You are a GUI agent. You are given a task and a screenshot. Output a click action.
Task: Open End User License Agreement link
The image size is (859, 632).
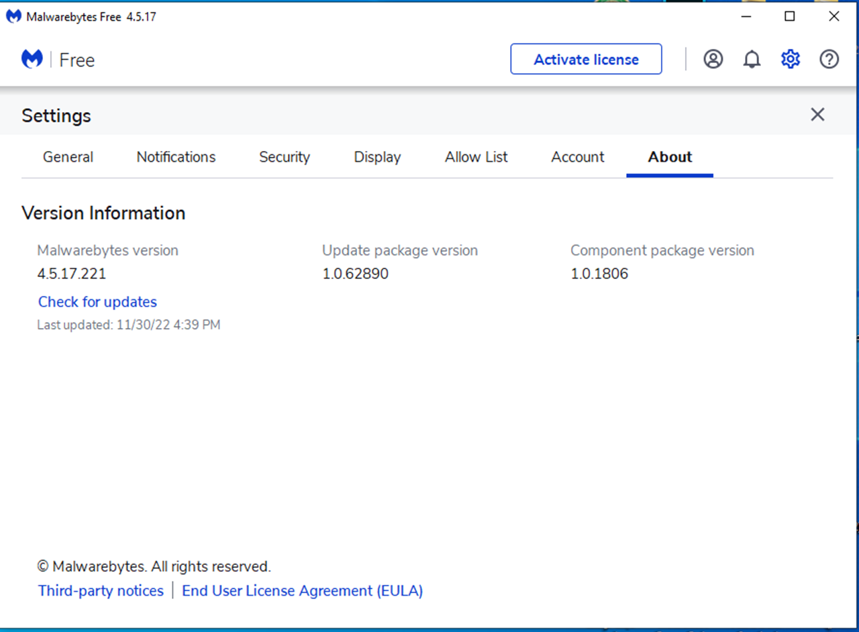point(302,591)
